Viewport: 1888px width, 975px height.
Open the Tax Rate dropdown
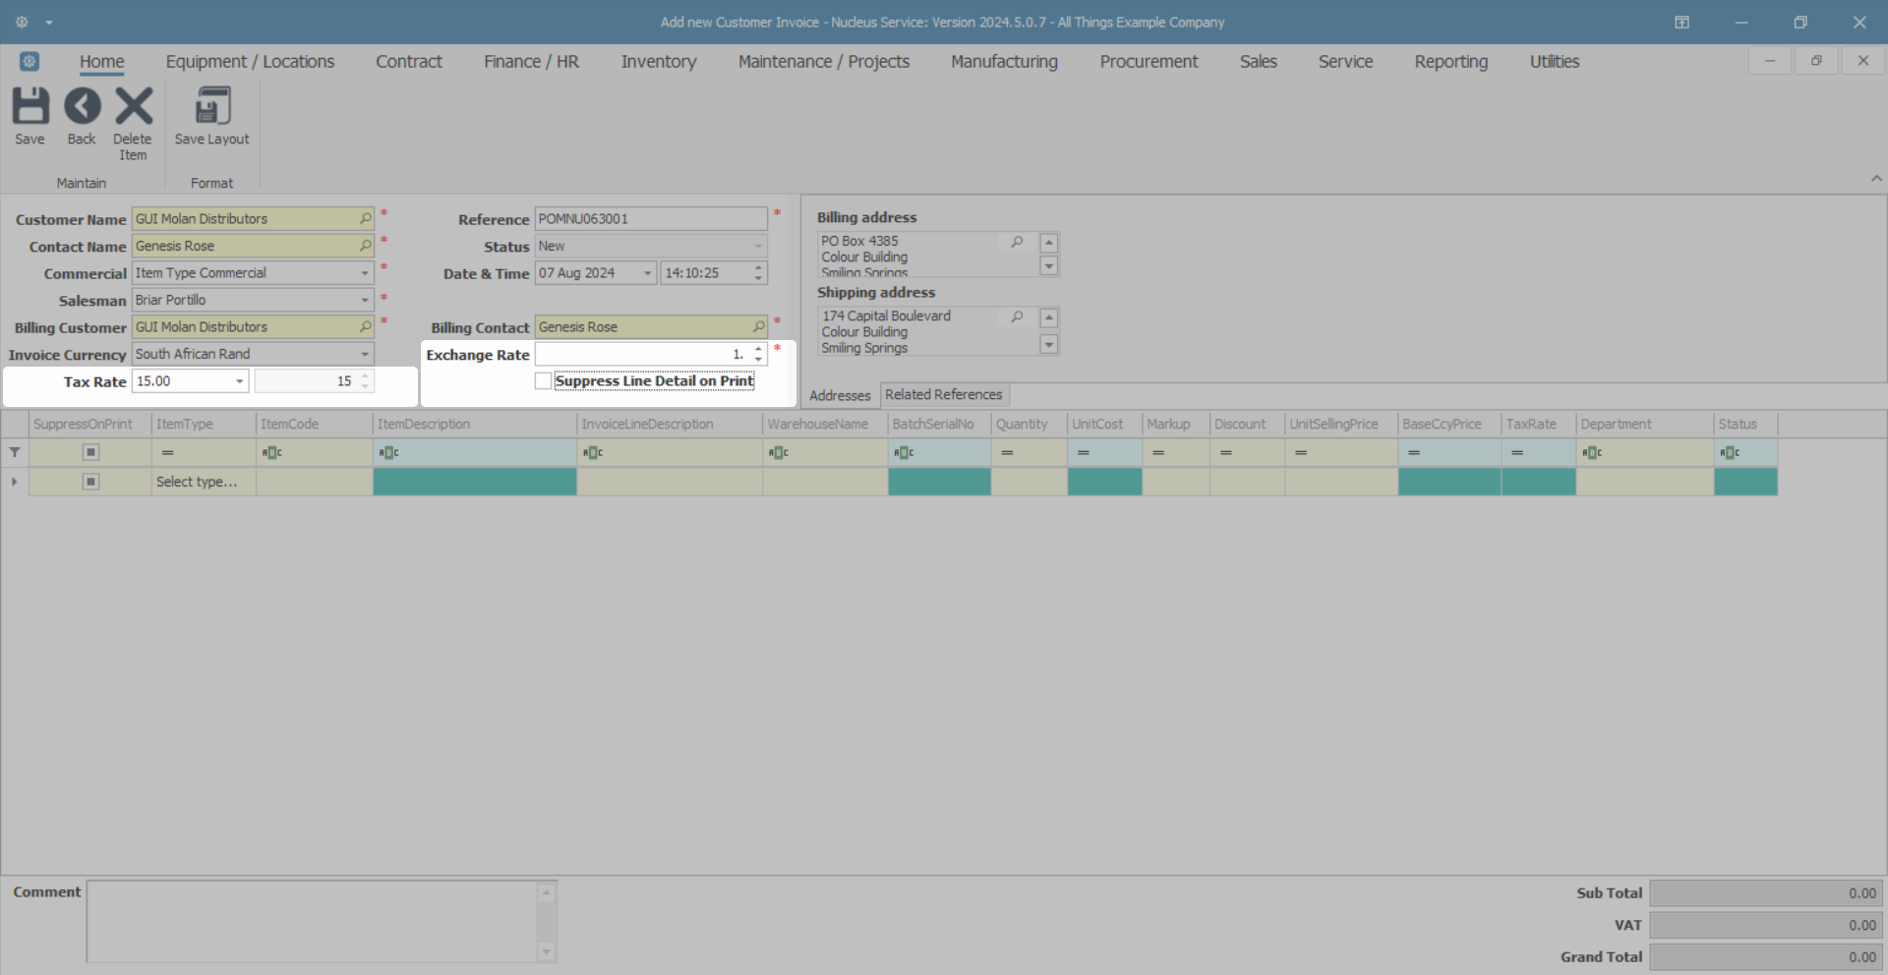(x=239, y=381)
